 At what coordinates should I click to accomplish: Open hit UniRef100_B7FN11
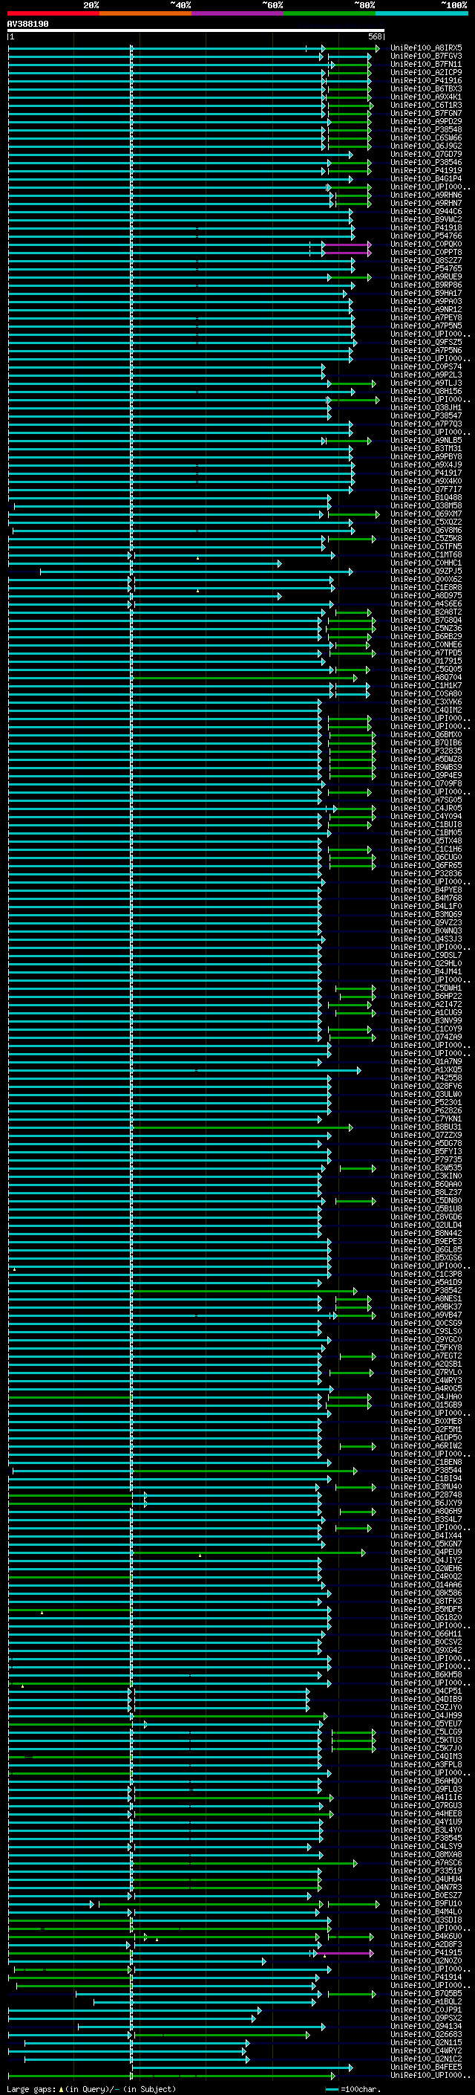pyautogui.click(x=426, y=64)
